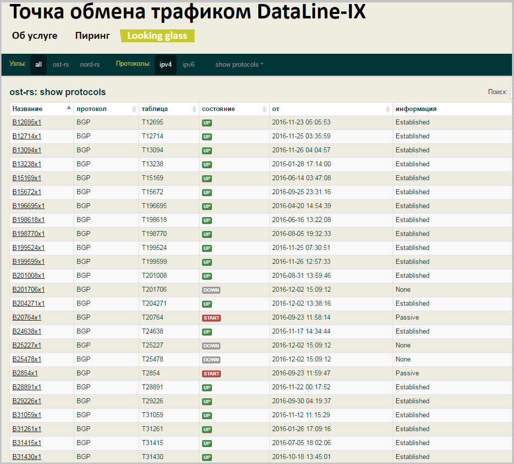
Task: Open the B2854x1 link
Action: tap(25, 373)
